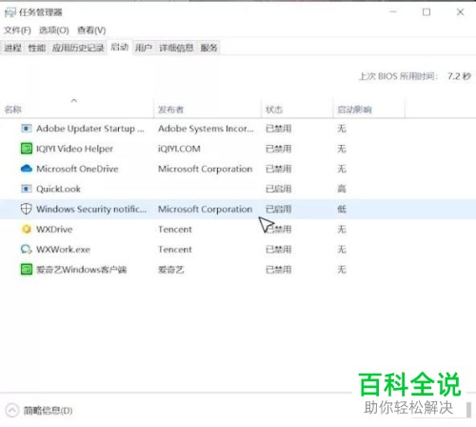Switch to the 服务 tab
The width and height of the screenshot is (476, 427).
pos(208,48)
